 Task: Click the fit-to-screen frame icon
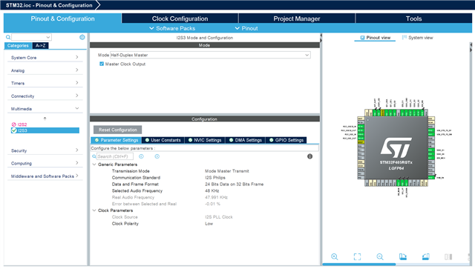click(357, 256)
